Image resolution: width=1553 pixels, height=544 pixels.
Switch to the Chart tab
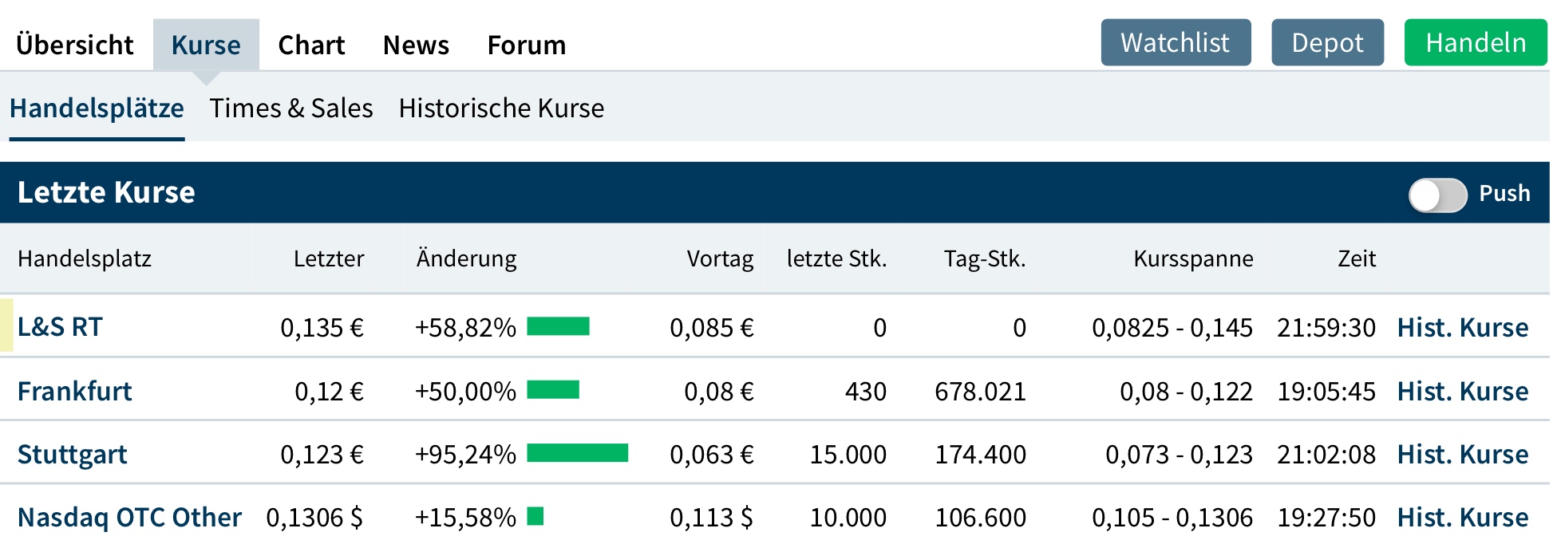[311, 45]
